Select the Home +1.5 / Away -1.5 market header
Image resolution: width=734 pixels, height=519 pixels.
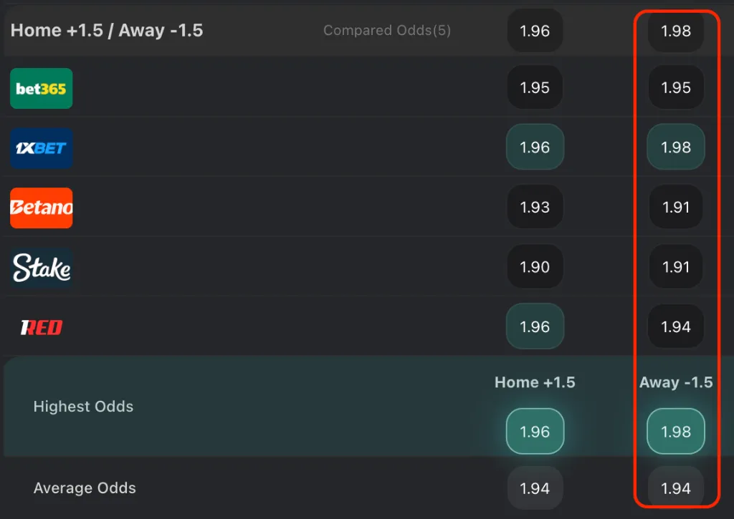point(106,30)
